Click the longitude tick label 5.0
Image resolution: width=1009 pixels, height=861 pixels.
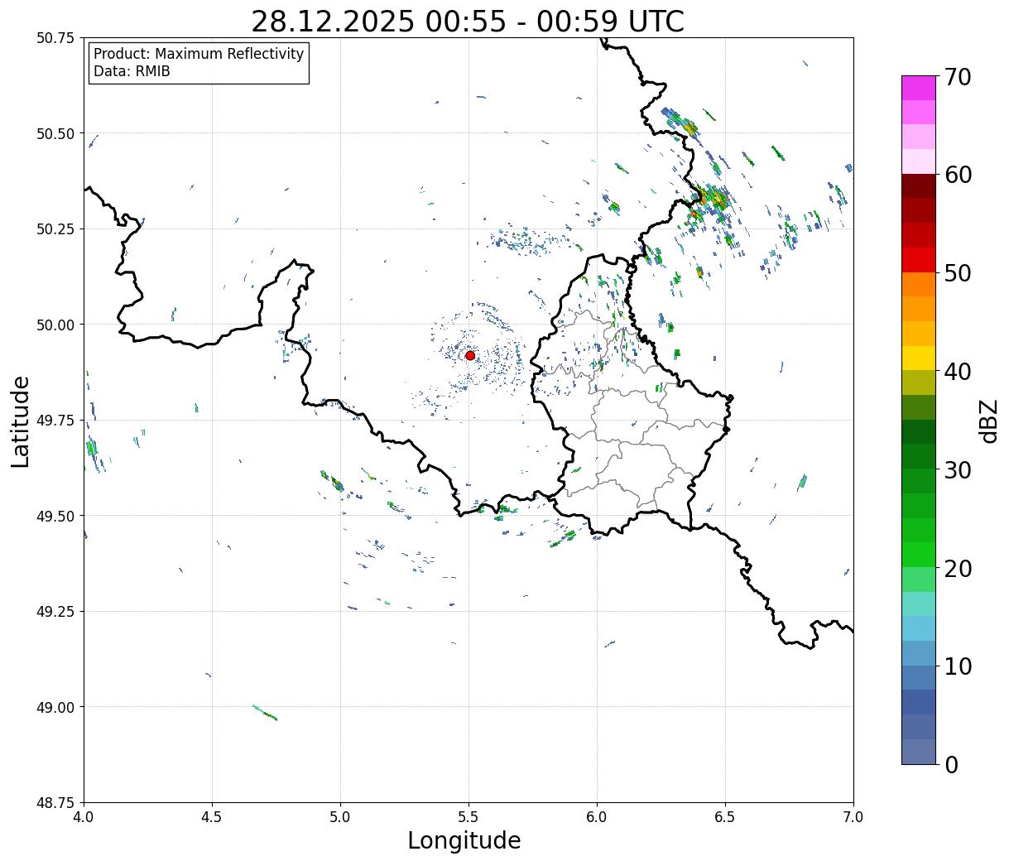(340, 817)
